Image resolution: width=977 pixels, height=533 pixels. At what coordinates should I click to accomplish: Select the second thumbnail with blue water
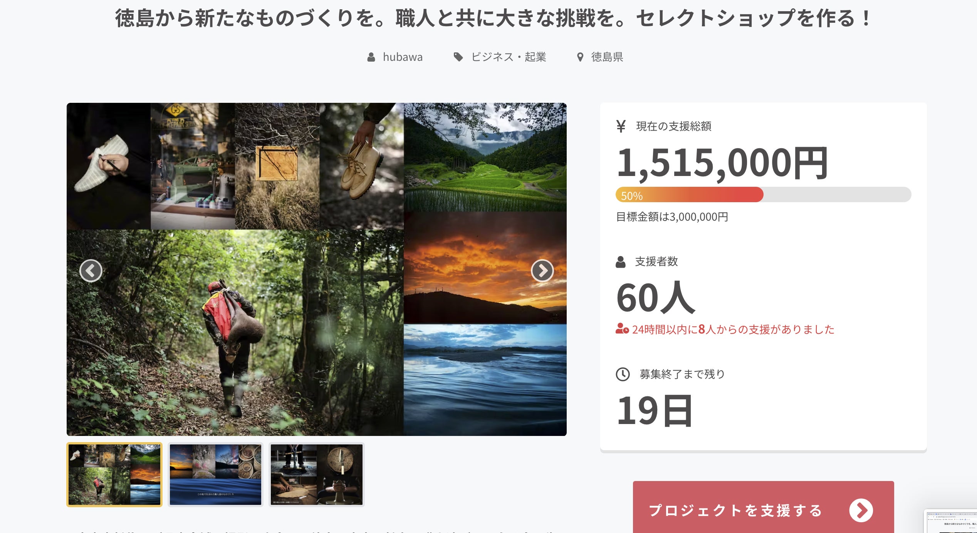(215, 474)
